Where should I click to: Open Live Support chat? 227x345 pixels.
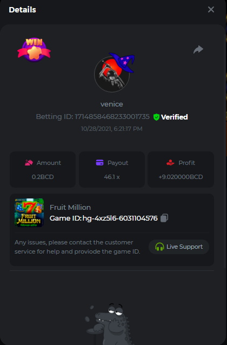pyautogui.click(x=178, y=247)
